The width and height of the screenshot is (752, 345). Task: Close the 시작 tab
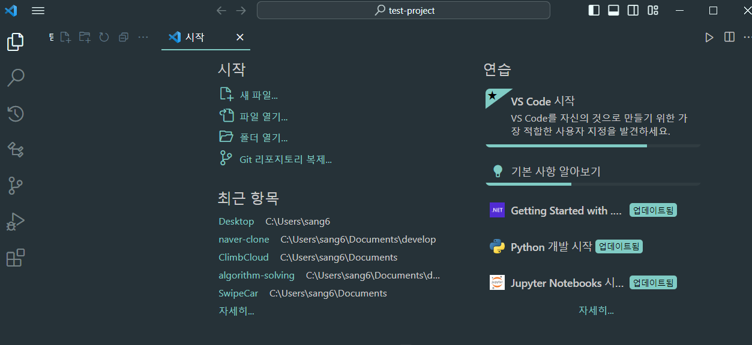pos(240,37)
